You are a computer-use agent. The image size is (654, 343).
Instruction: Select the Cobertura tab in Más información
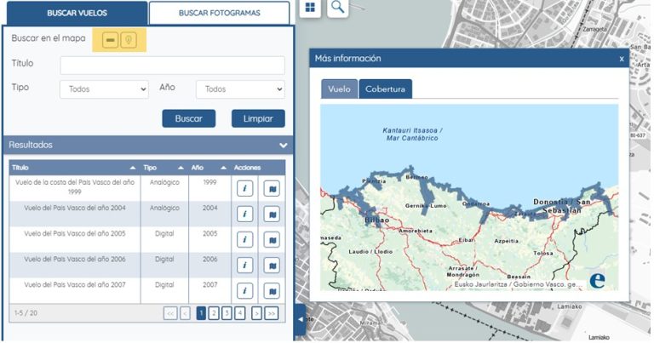coord(385,89)
